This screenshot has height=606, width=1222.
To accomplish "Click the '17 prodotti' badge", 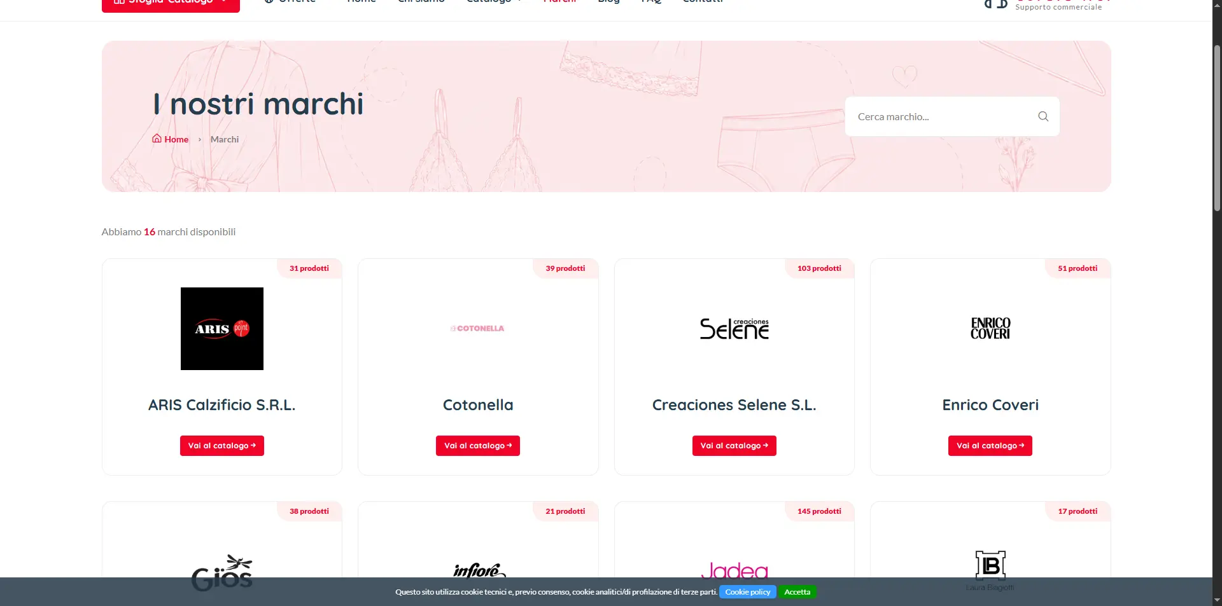I will click(x=1078, y=511).
